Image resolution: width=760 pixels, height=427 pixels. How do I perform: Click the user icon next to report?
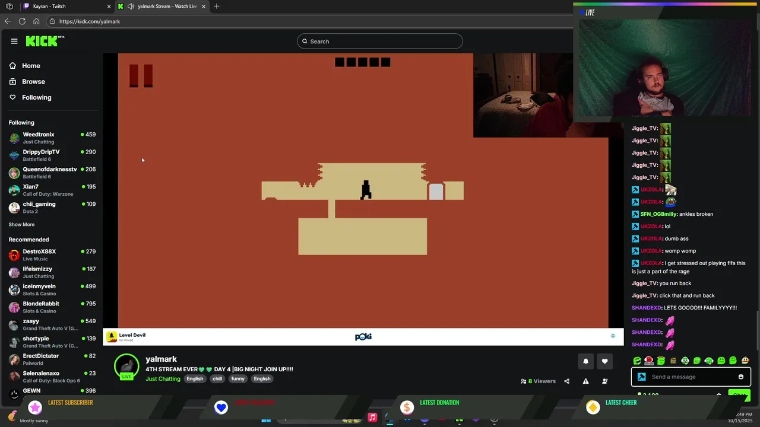click(x=604, y=381)
